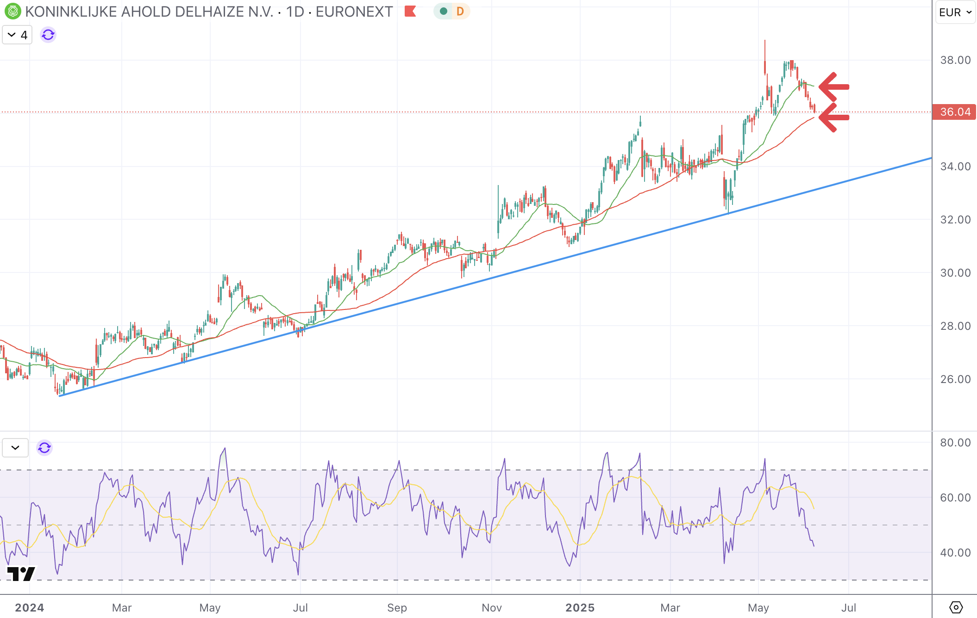The width and height of the screenshot is (977, 618).
Task: Click the Sep time axis label
Action: tap(397, 608)
